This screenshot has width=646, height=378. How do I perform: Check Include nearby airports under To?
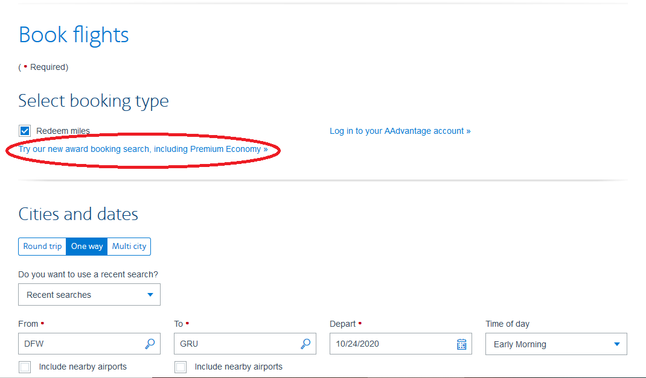pos(181,367)
